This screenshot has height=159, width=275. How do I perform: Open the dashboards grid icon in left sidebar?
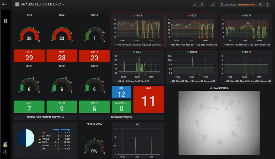point(5,21)
